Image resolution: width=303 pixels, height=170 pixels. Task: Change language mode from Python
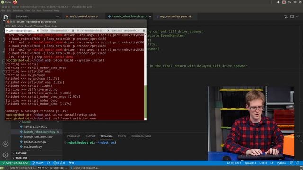[x=281, y=163]
